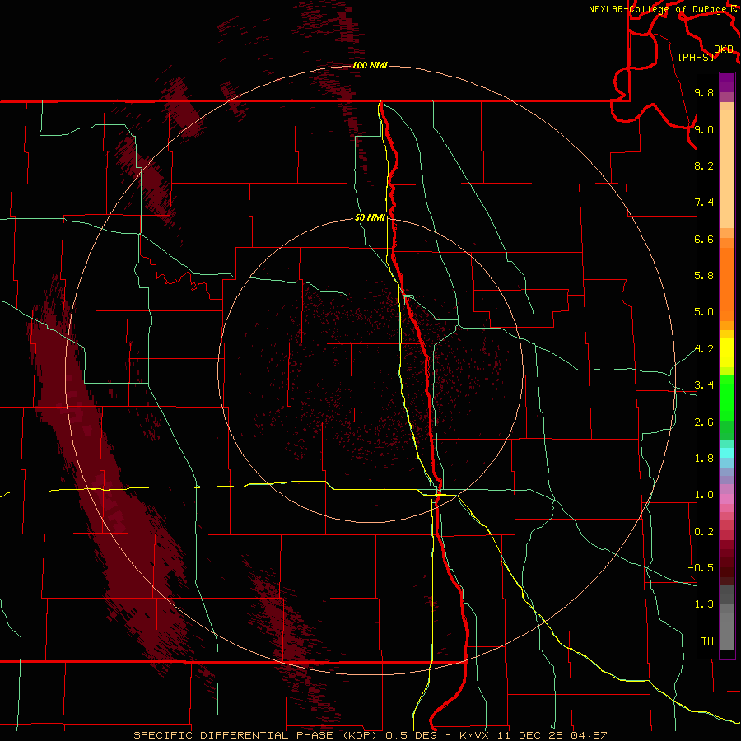Click the 2.6 value on the legend
The image size is (741, 741).
click(704, 422)
